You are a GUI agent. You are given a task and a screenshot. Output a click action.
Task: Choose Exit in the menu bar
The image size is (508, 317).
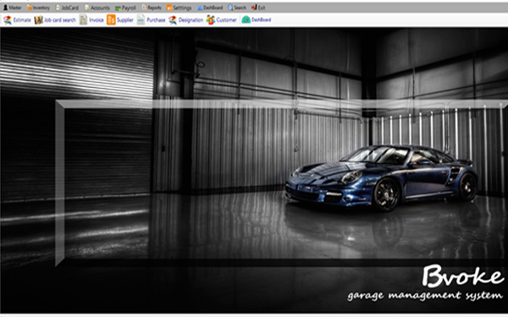[258, 8]
